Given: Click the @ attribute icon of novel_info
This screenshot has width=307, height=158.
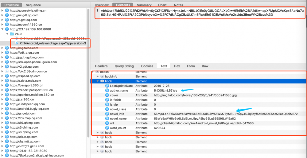Looking at the screenshot, I should coord(107,114).
